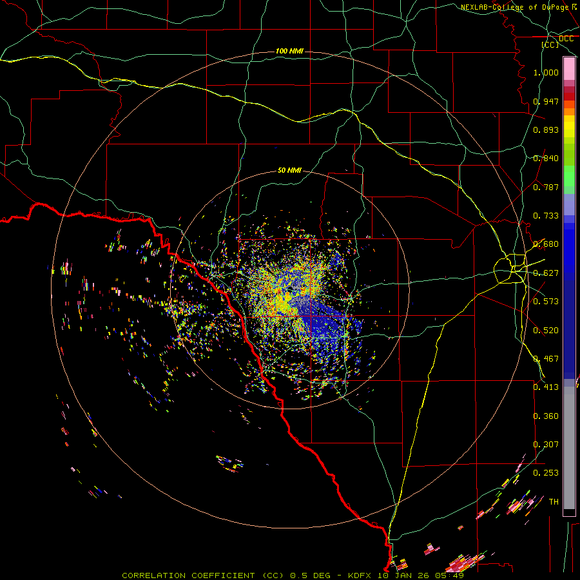The height and width of the screenshot is (580, 580).
Task: Click the DCC label above the color scale
Action: pyautogui.click(x=566, y=39)
